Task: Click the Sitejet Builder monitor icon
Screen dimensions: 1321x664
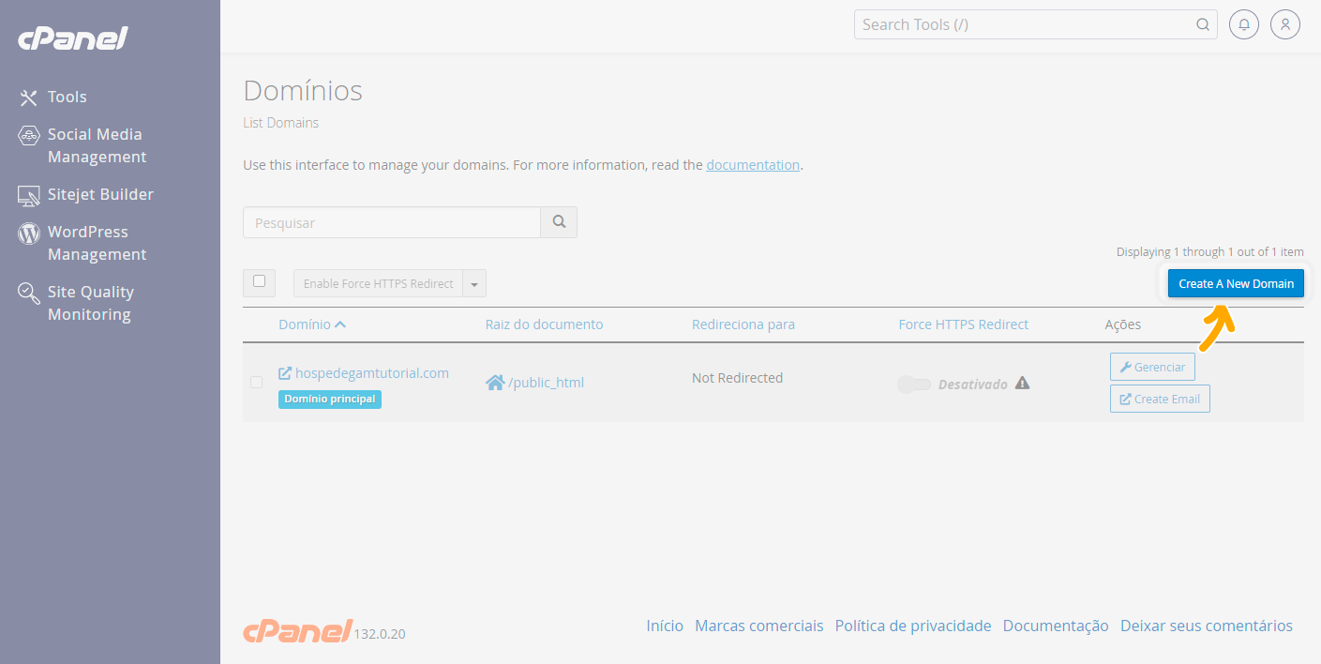Action: tap(29, 195)
